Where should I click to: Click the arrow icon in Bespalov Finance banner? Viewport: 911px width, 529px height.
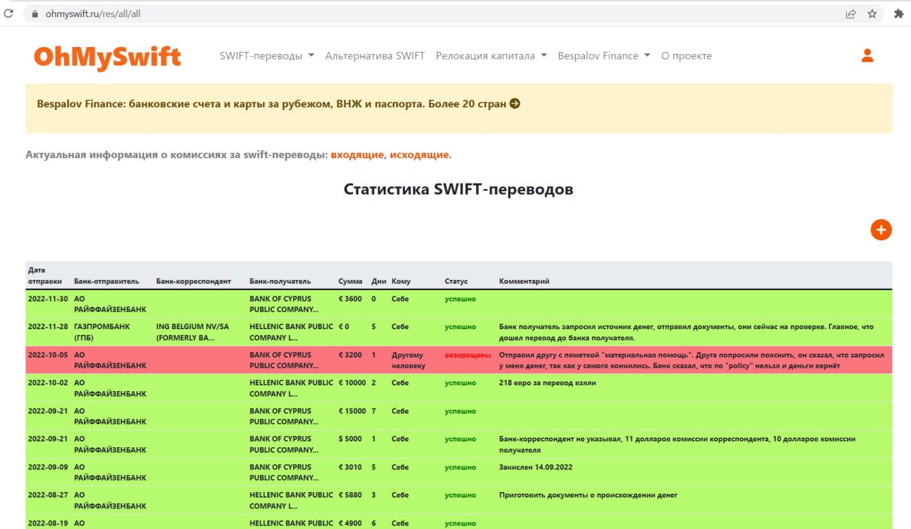(515, 103)
